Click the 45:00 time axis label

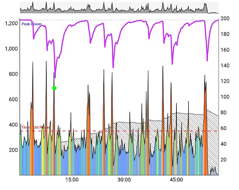pos(176,180)
